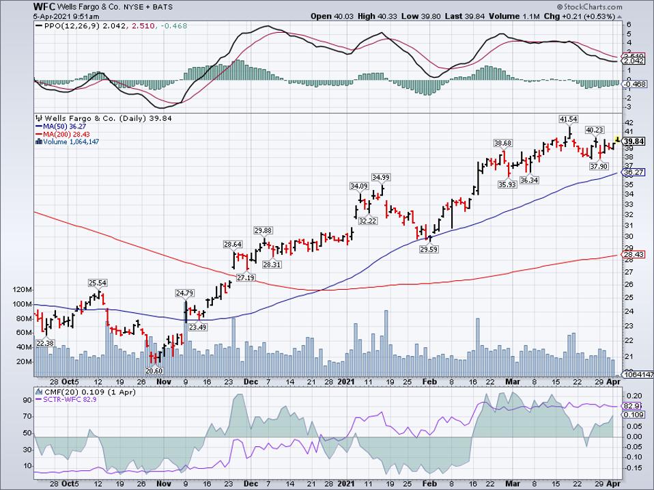654x490 pixels.
Task: Click the black line swatch before PPO(12,26,9)
Action: pos(40,26)
